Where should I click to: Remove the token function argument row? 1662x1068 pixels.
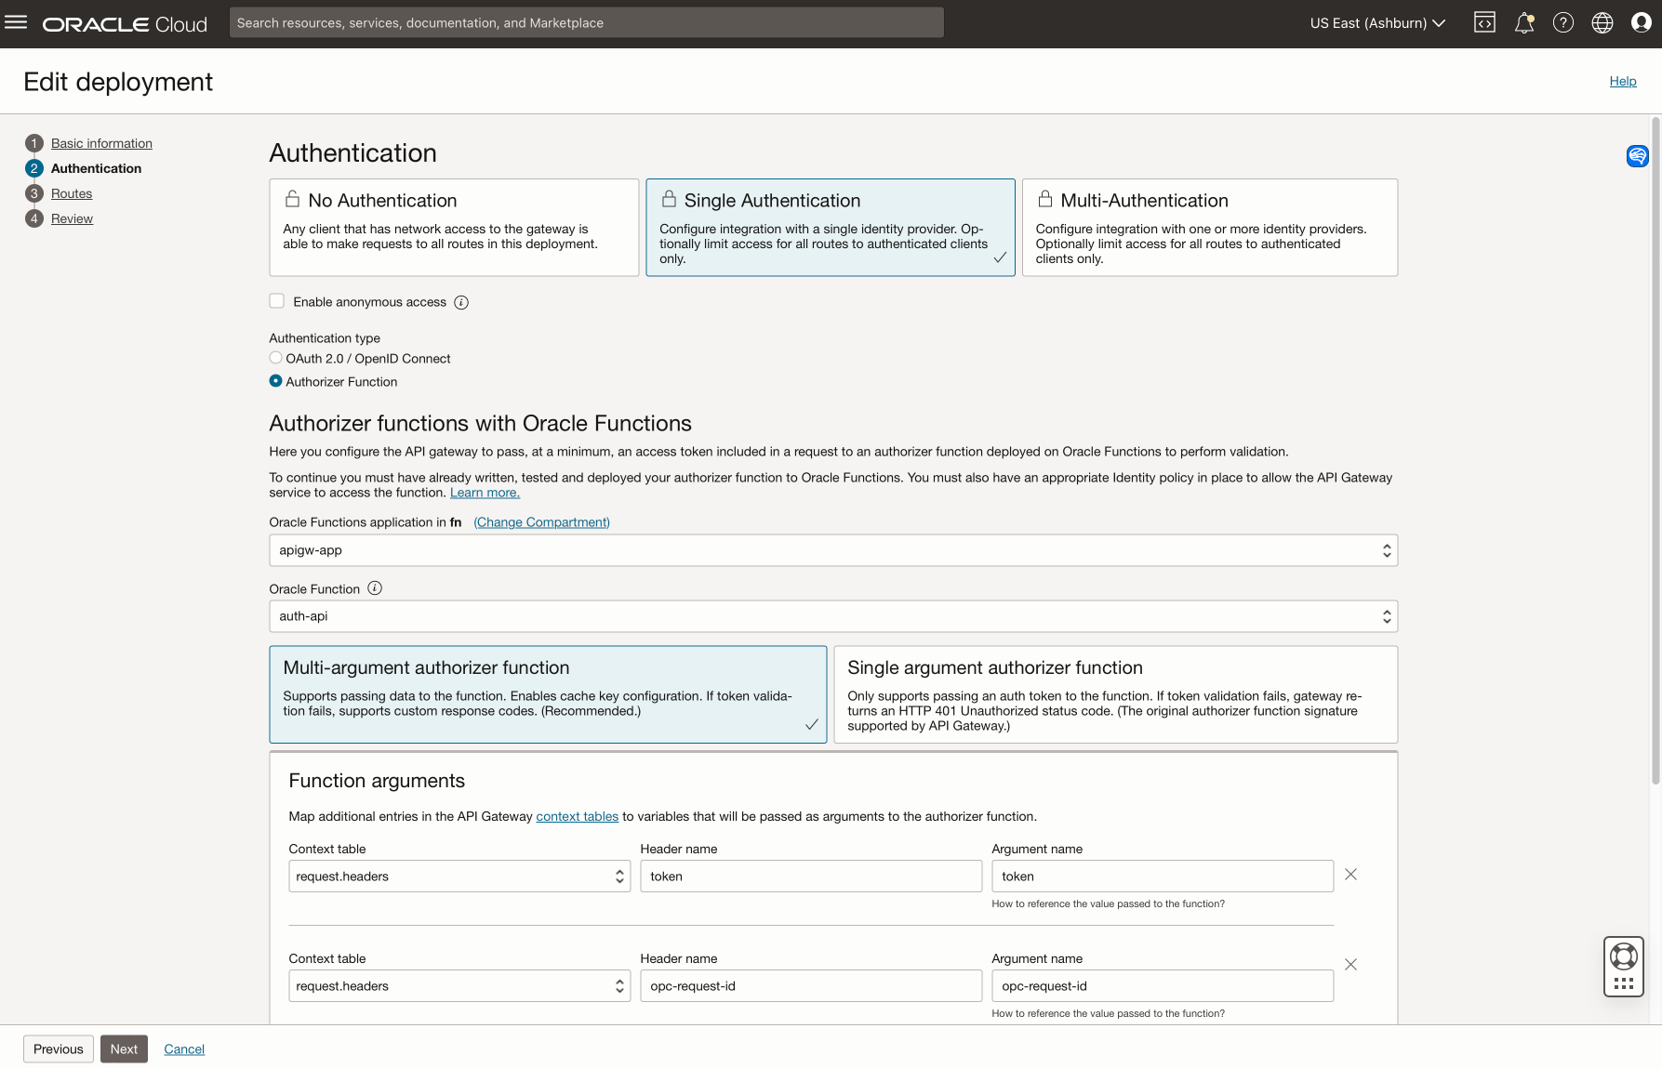pyautogui.click(x=1350, y=875)
